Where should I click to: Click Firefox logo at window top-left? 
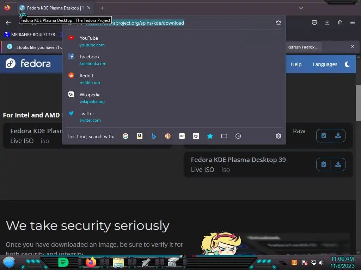pos(7,8)
